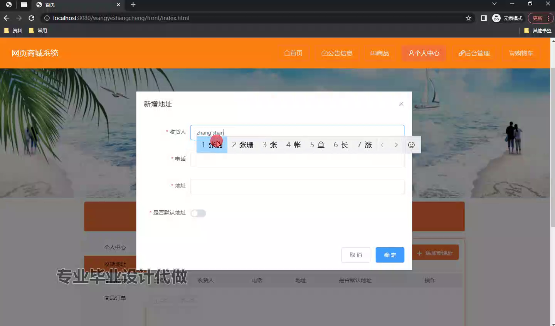This screenshot has height=326, width=555.
Task: Click the 收货人 table column header
Action: pos(205,280)
